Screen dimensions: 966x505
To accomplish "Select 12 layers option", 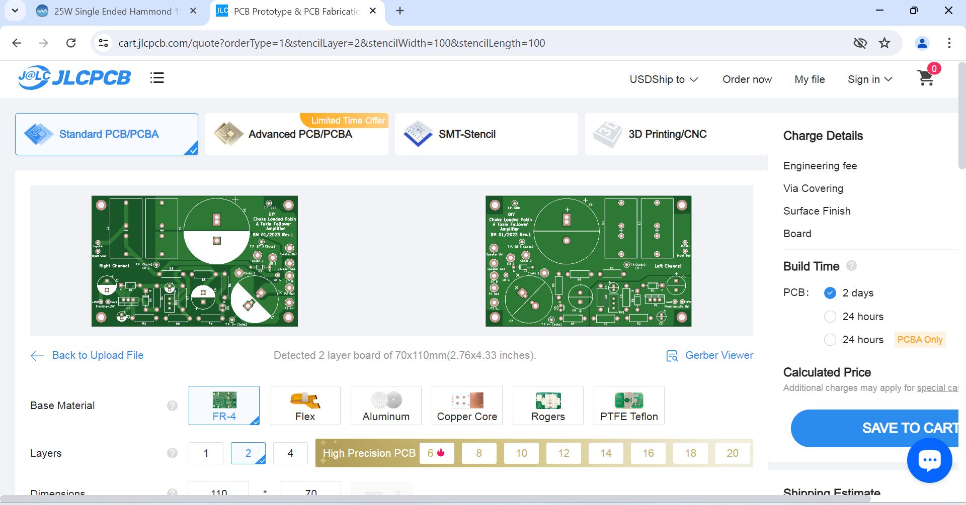I will [563, 453].
